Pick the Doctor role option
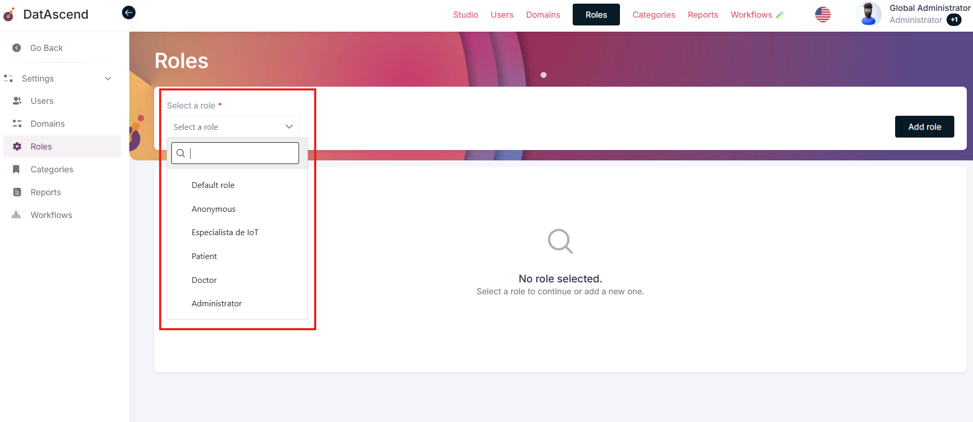 pos(204,280)
